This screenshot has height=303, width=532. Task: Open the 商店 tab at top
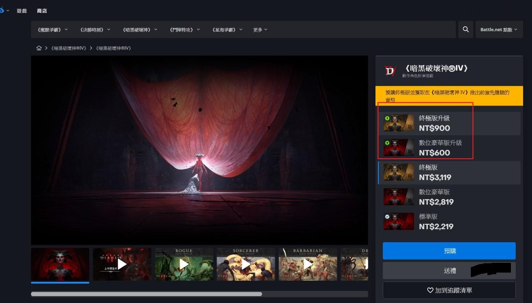[x=42, y=11]
